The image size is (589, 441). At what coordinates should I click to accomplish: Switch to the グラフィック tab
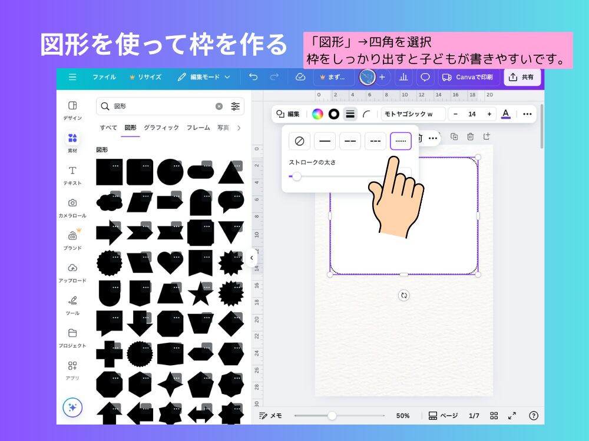[161, 128]
